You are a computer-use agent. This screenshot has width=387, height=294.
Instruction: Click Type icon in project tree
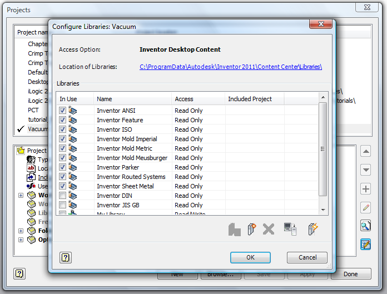click(31, 160)
